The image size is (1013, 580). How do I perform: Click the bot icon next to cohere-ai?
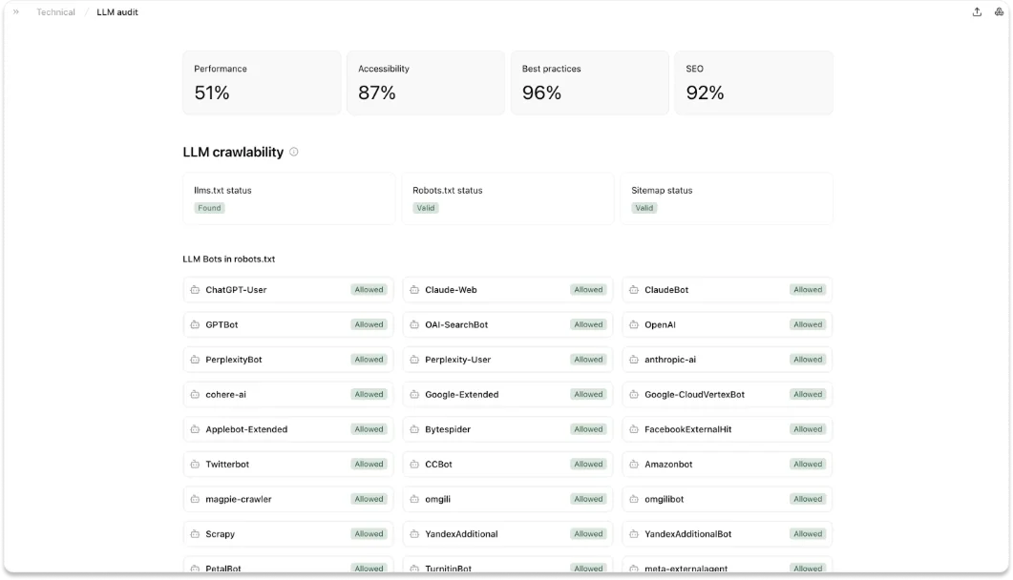point(195,394)
